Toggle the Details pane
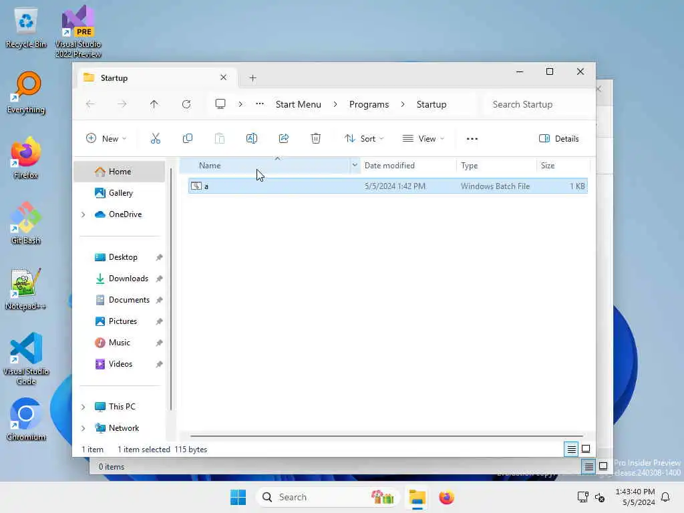 tap(559, 139)
